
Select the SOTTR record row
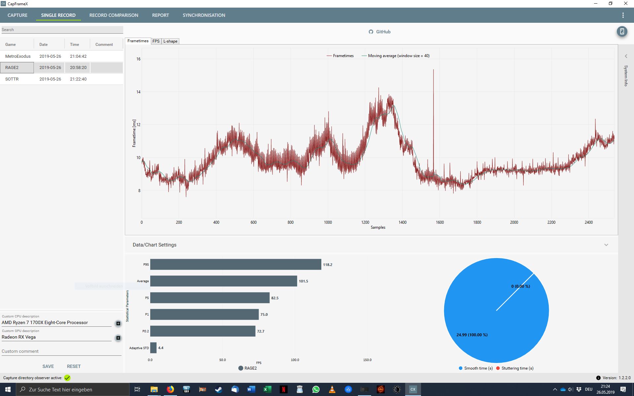click(x=61, y=79)
